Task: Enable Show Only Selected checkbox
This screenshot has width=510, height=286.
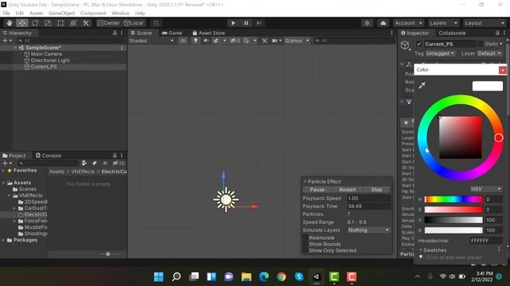Action: (305, 251)
